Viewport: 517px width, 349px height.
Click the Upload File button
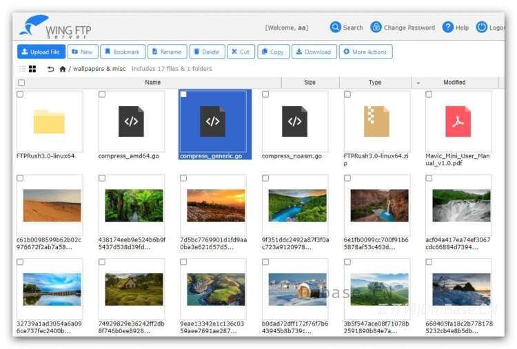(x=41, y=52)
